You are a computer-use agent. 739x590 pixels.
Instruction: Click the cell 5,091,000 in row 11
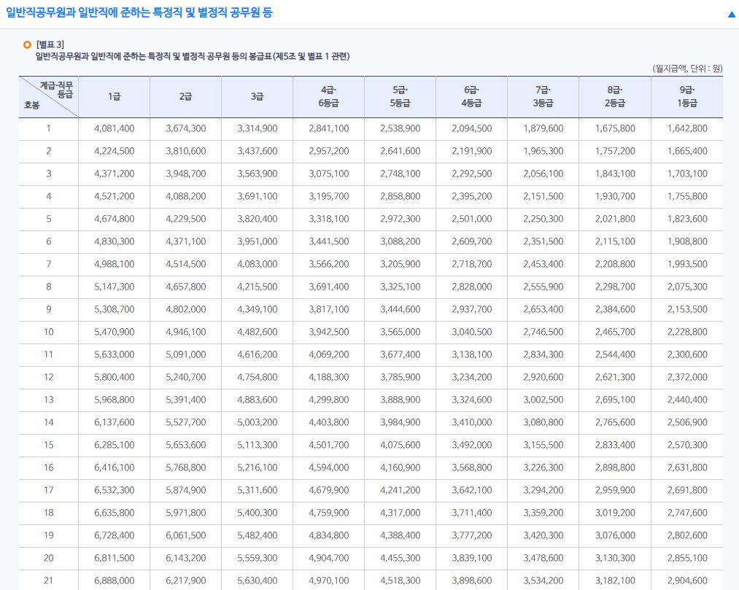pos(186,355)
